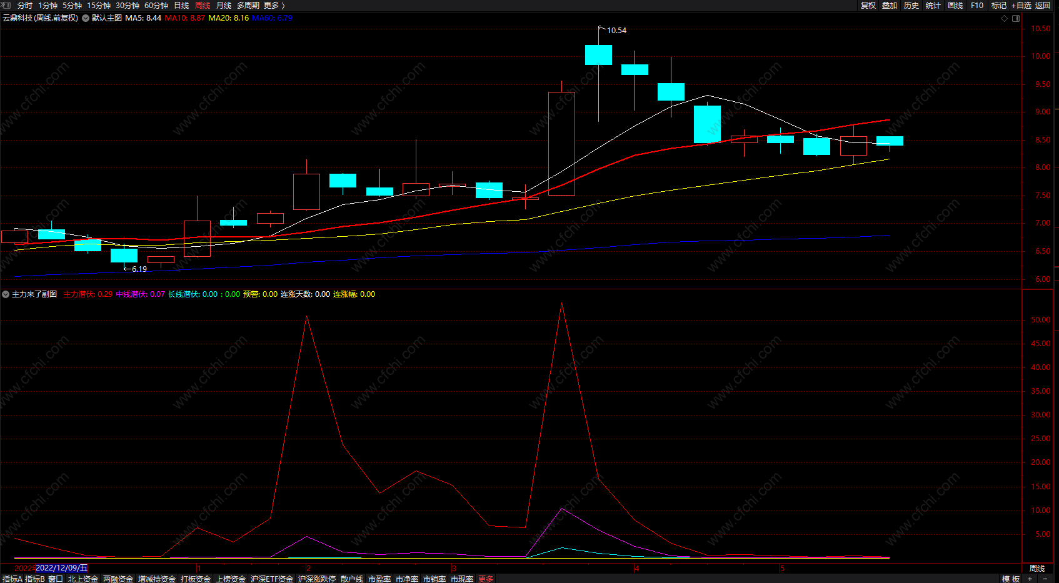
Task: Show the 散户线 indicator
Action: pos(352,579)
